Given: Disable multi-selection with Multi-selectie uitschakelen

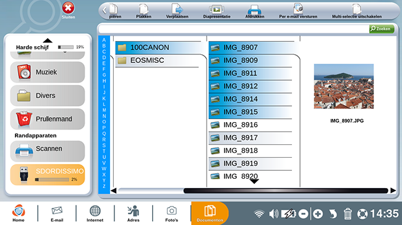Looking at the screenshot, I should 357,12.
